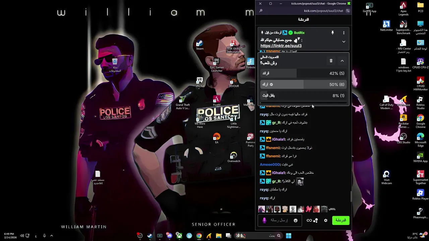Screen dimensions: 429x241
Task: Open File Explorer from taskbar
Action: point(219,236)
